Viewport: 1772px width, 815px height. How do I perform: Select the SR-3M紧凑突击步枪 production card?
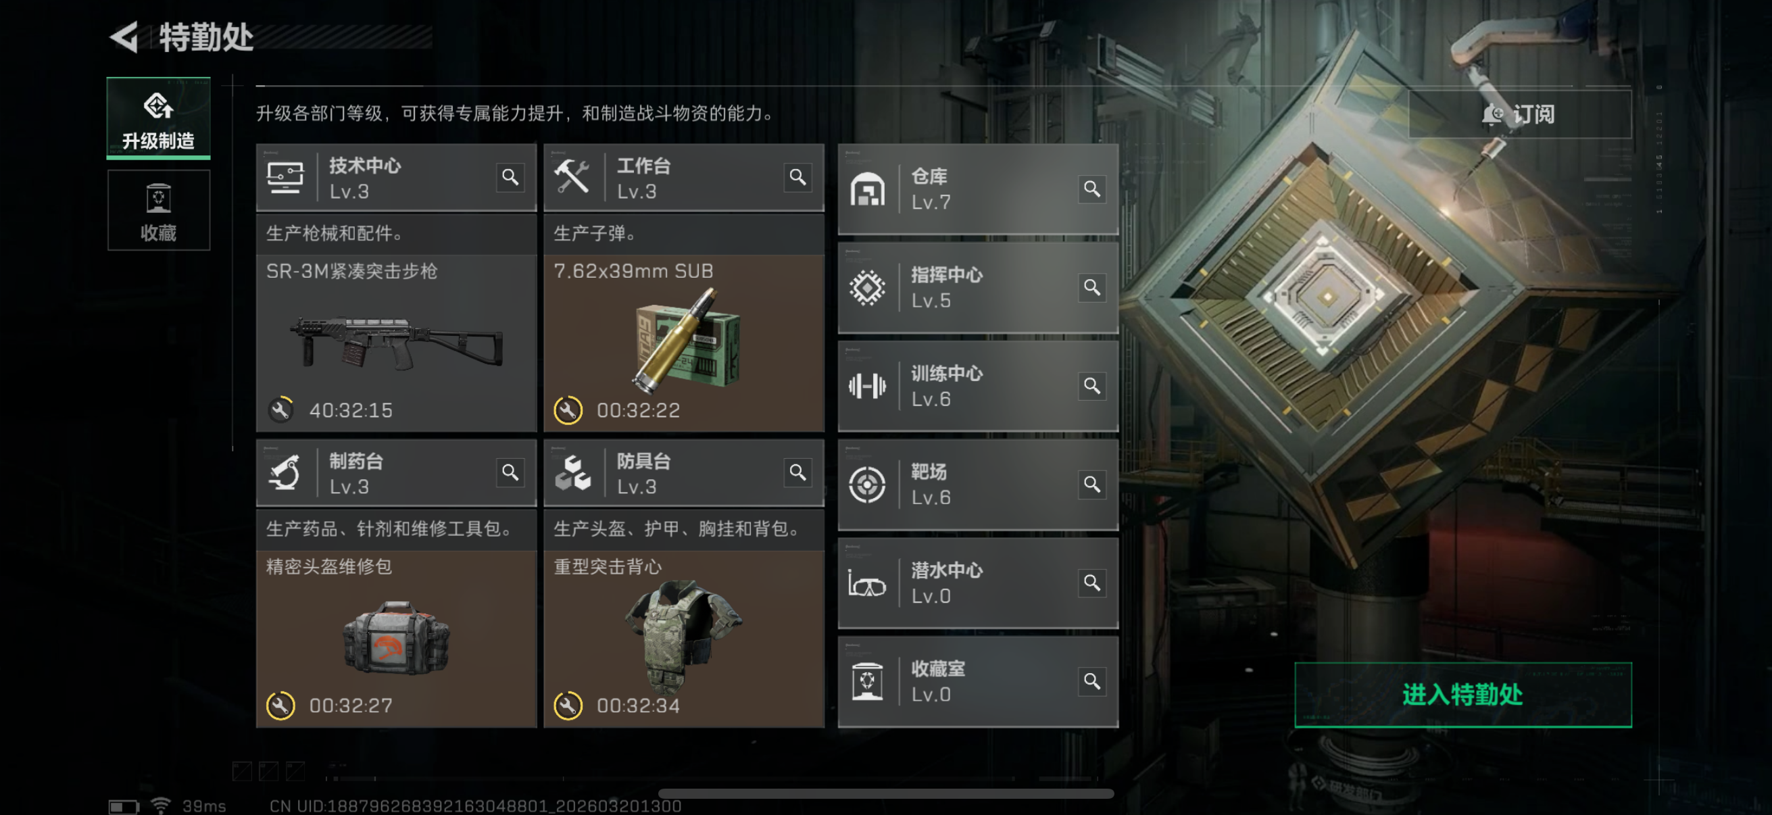point(396,343)
